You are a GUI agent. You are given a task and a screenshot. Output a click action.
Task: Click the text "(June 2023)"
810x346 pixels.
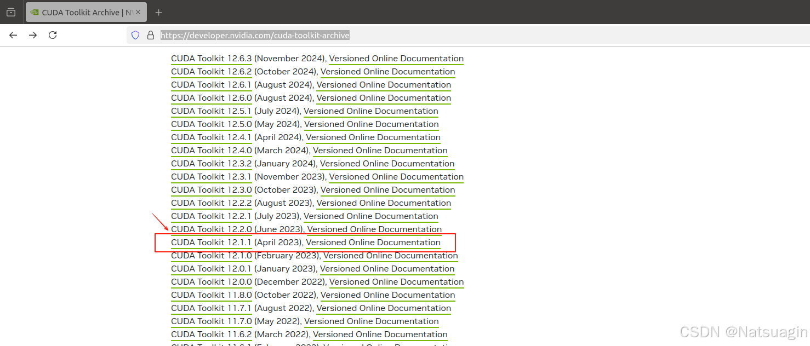(278, 229)
